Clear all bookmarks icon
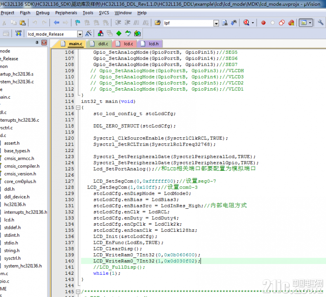Image resolution: width=326 pixels, height=297 pixels. tap(106, 23)
